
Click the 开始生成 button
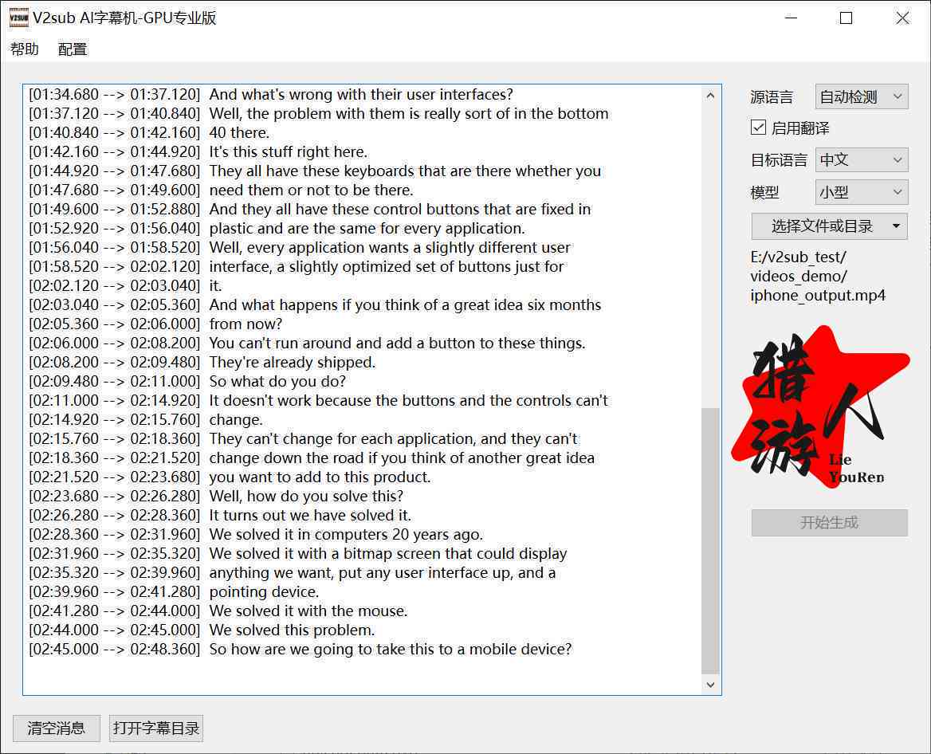829,522
